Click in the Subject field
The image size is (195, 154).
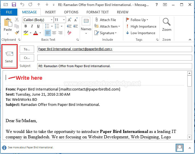pos(115,66)
